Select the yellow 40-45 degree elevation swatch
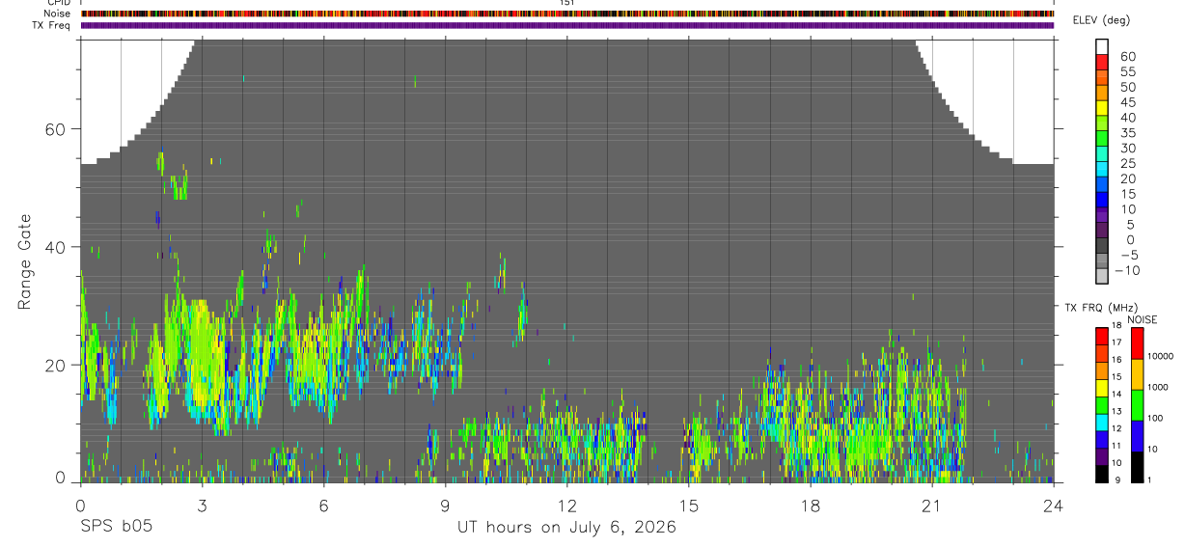The width and height of the screenshot is (1185, 547). (x=1102, y=109)
